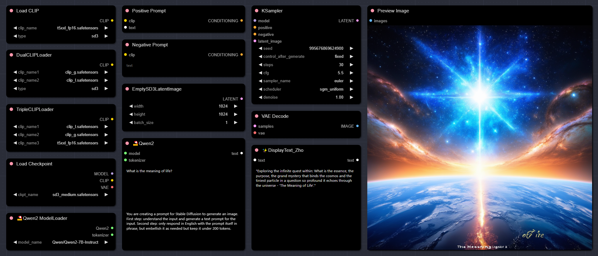Image resolution: width=598 pixels, height=256 pixels.
Task: Increase KSampler seed value
Action: pos(351,48)
